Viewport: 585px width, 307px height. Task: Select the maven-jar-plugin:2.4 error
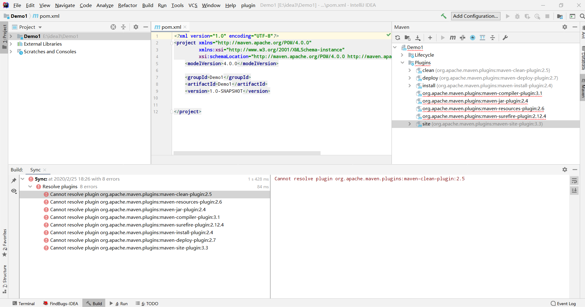point(128,210)
